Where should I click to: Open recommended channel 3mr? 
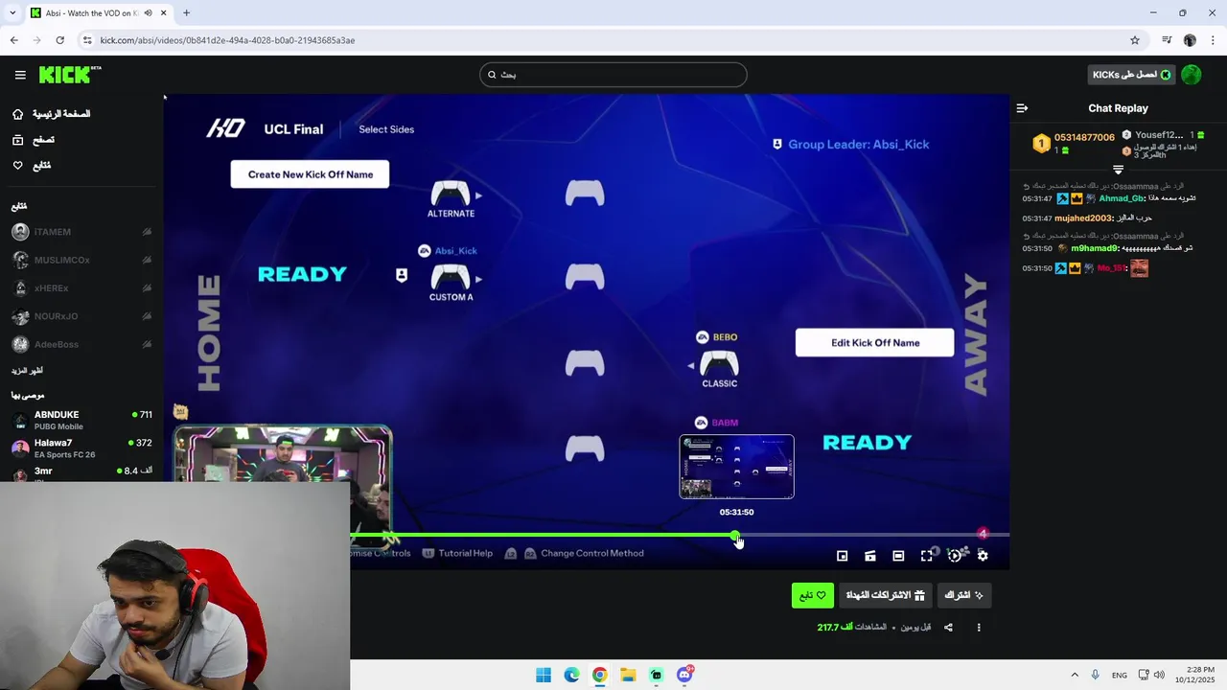[81, 472]
